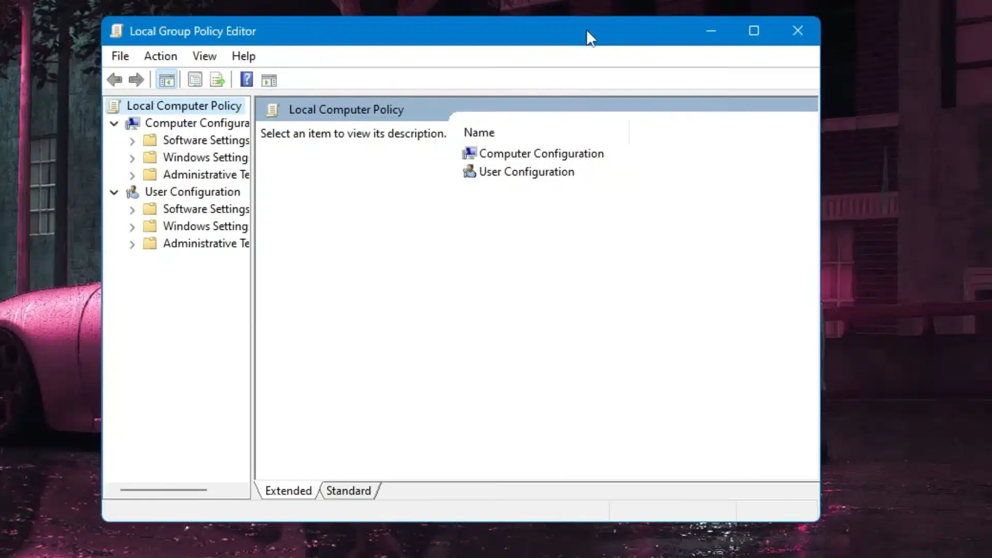Click the Local Computer Policy tree icon
Viewport: 992px width, 558px height.
(x=115, y=106)
